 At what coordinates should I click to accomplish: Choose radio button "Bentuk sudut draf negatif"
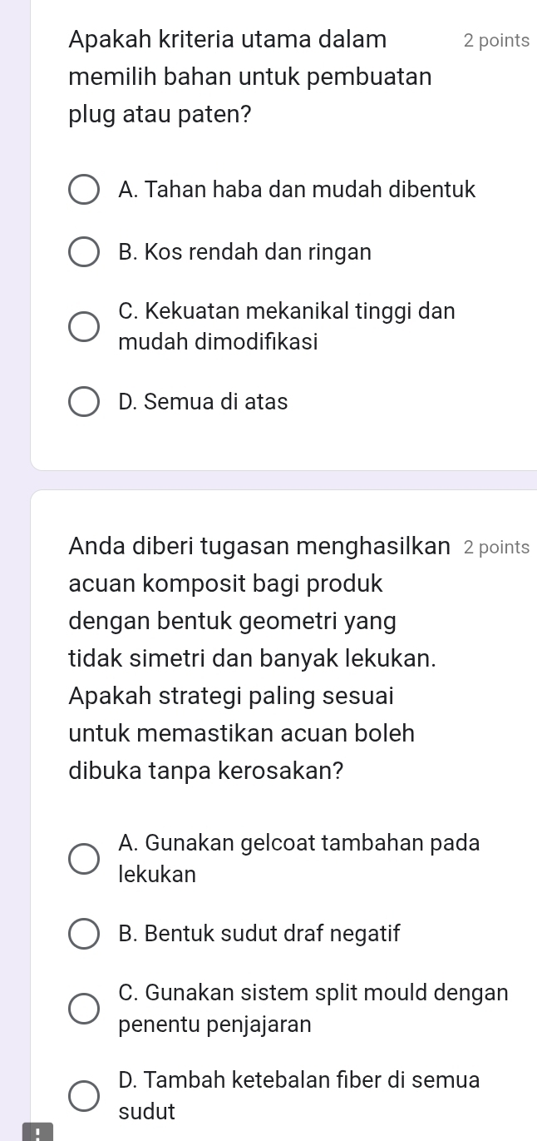click(82, 934)
